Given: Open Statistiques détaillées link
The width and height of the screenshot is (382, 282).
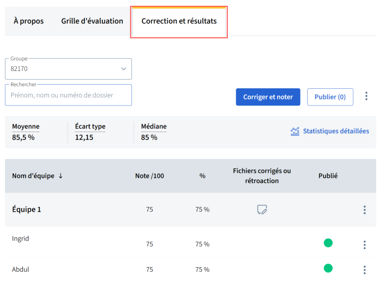Looking at the screenshot, I should [336, 131].
